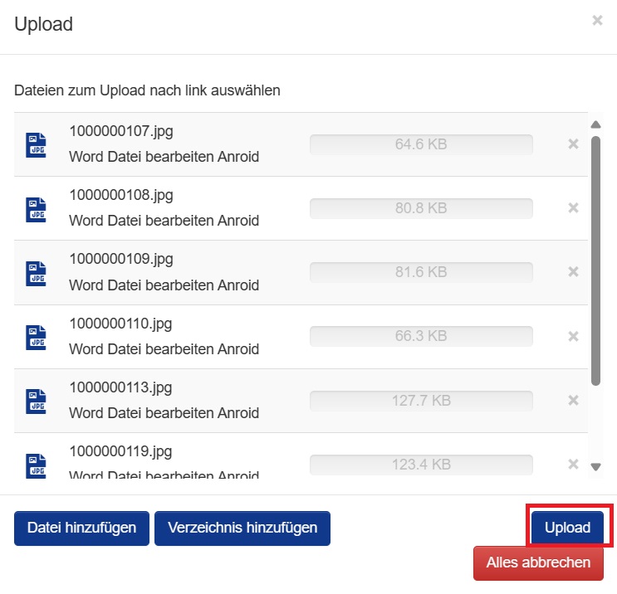
Task: Click the Upload dialog title
Action: pos(44,24)
